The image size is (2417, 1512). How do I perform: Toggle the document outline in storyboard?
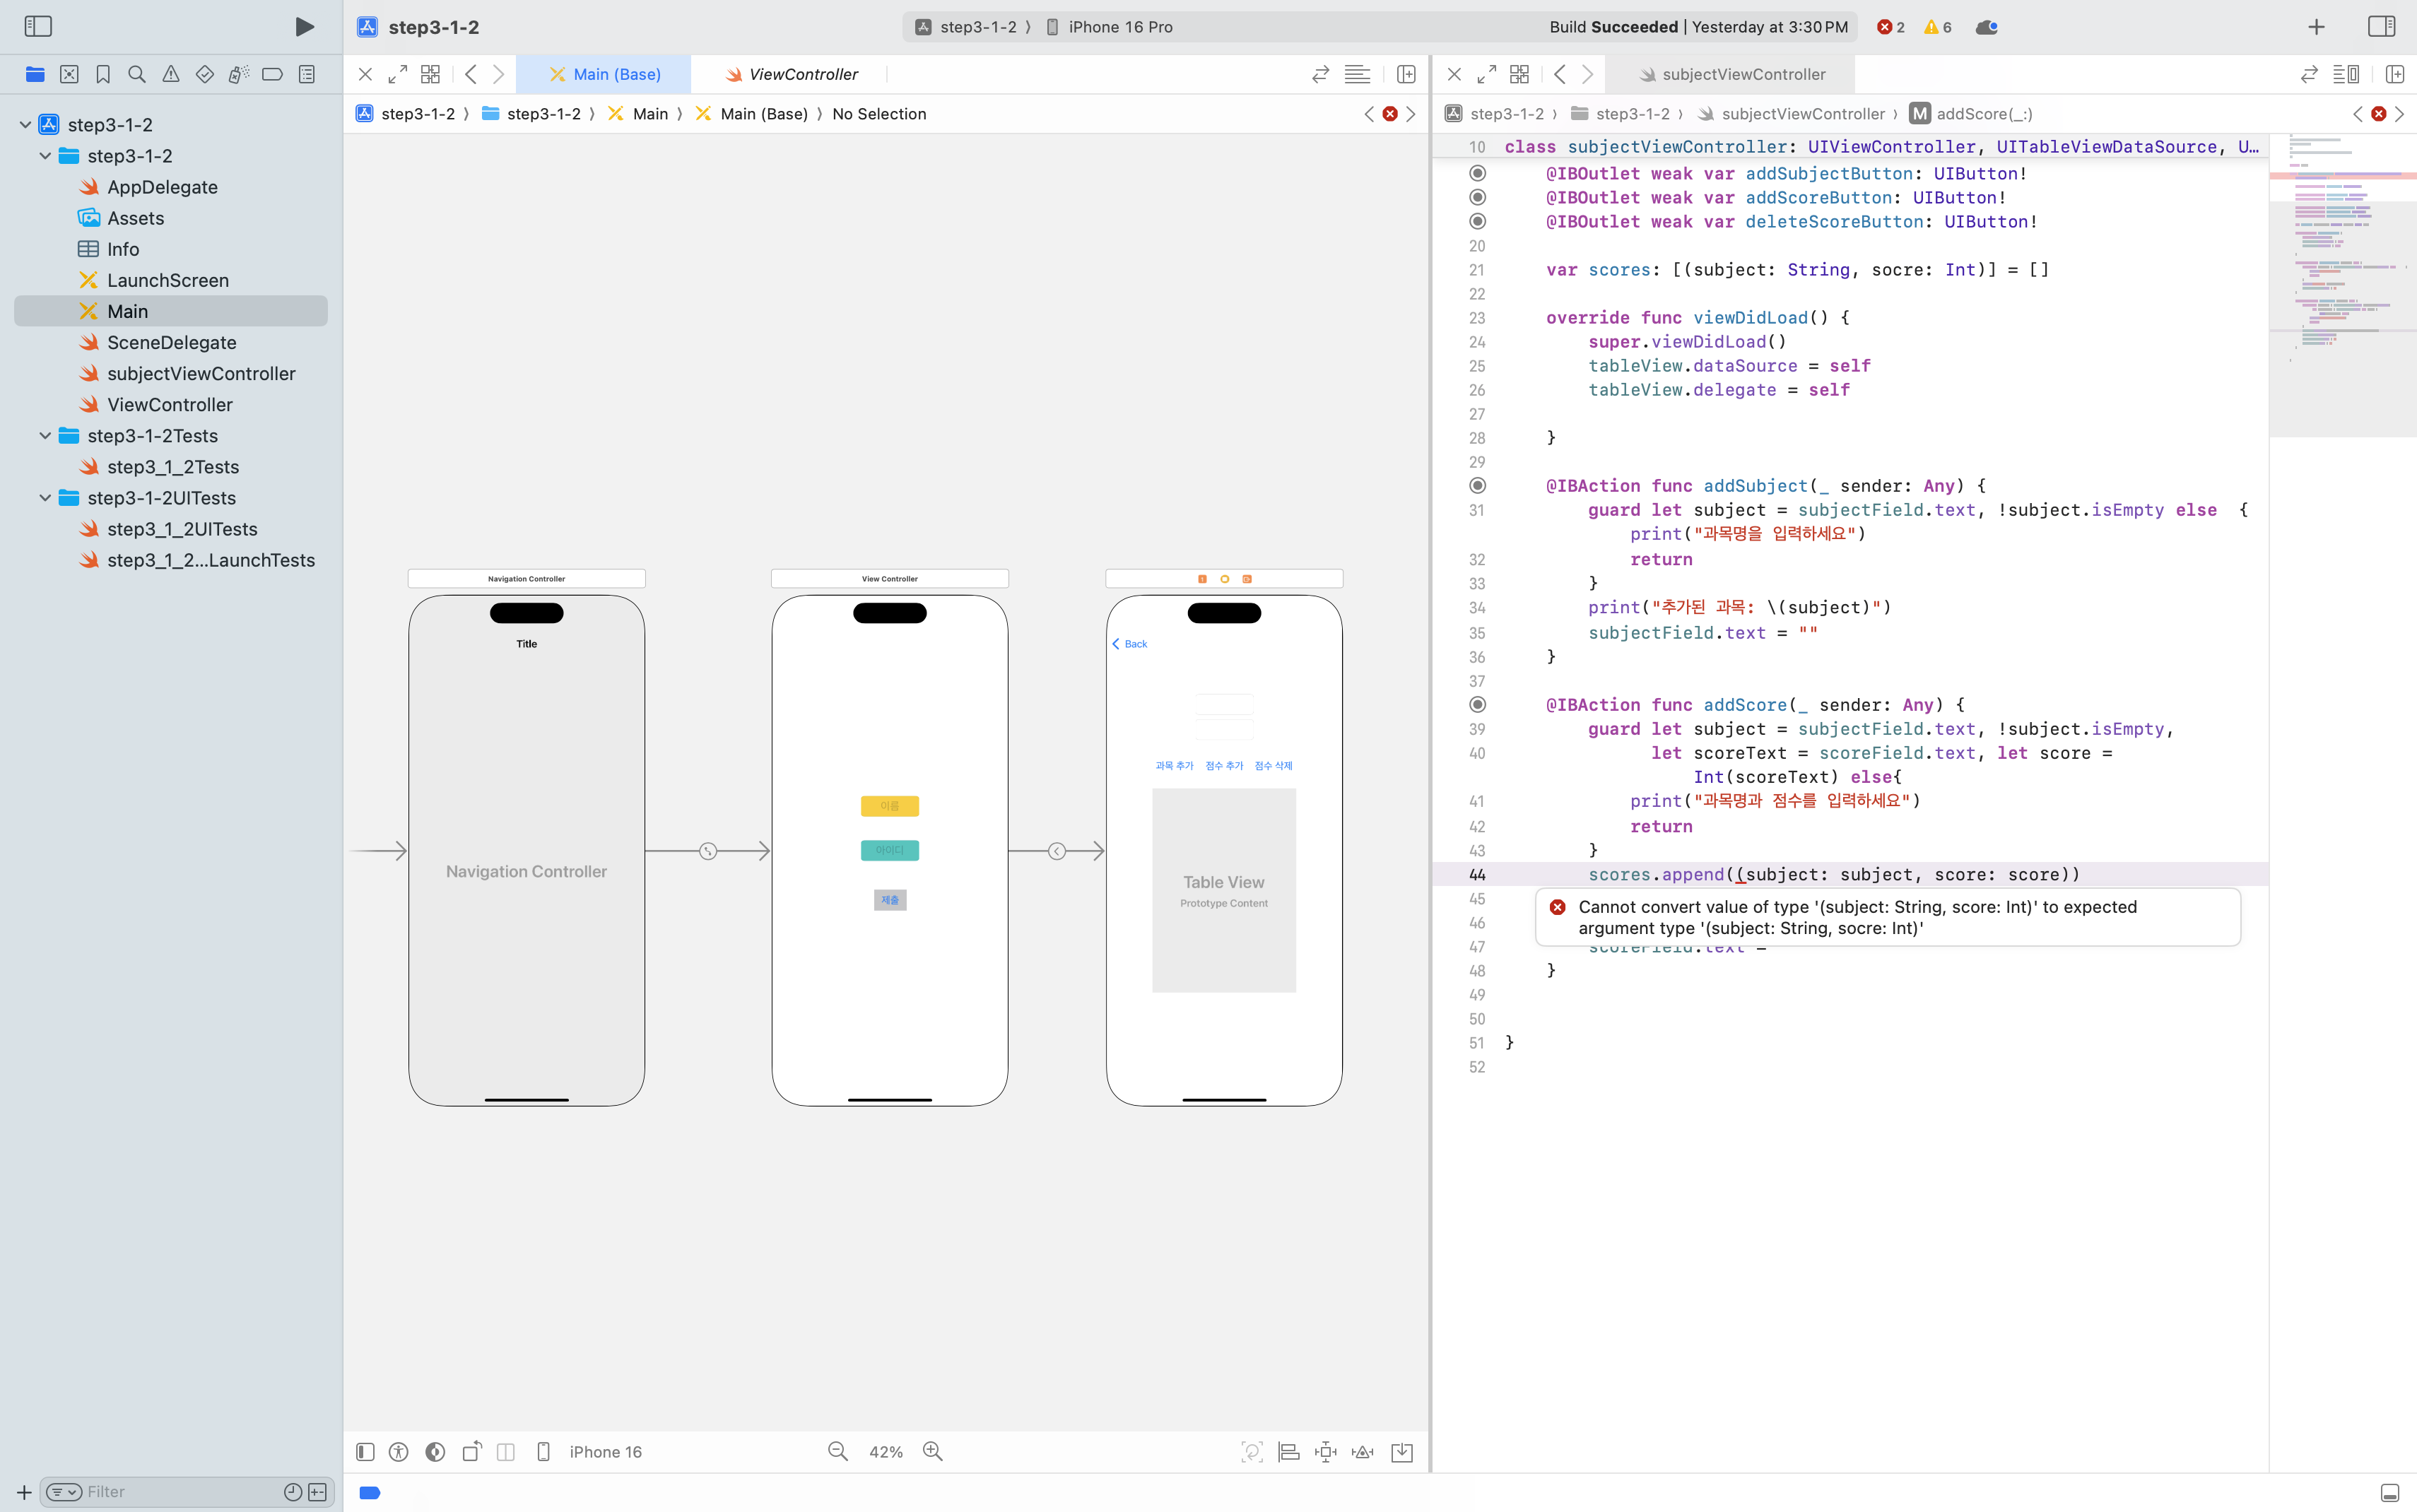coord(365,1451)
